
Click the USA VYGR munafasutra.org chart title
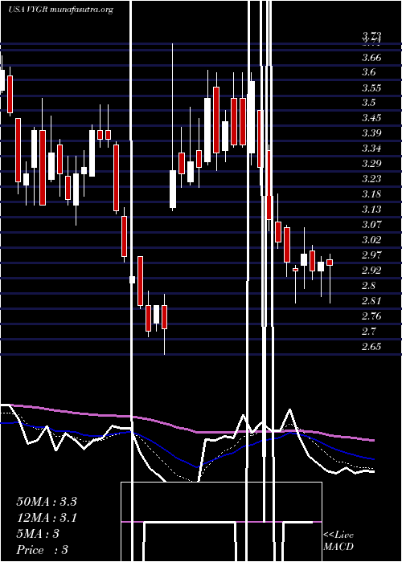(x=60, y=10)
